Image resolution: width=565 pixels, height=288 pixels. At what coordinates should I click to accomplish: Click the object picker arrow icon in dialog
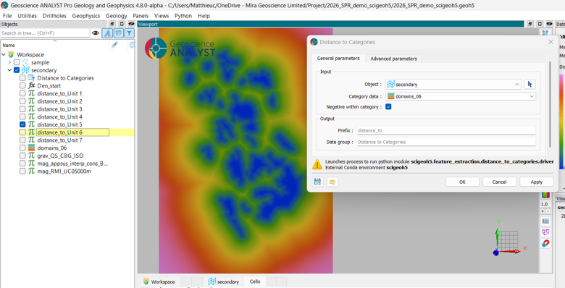pos(530,84)
